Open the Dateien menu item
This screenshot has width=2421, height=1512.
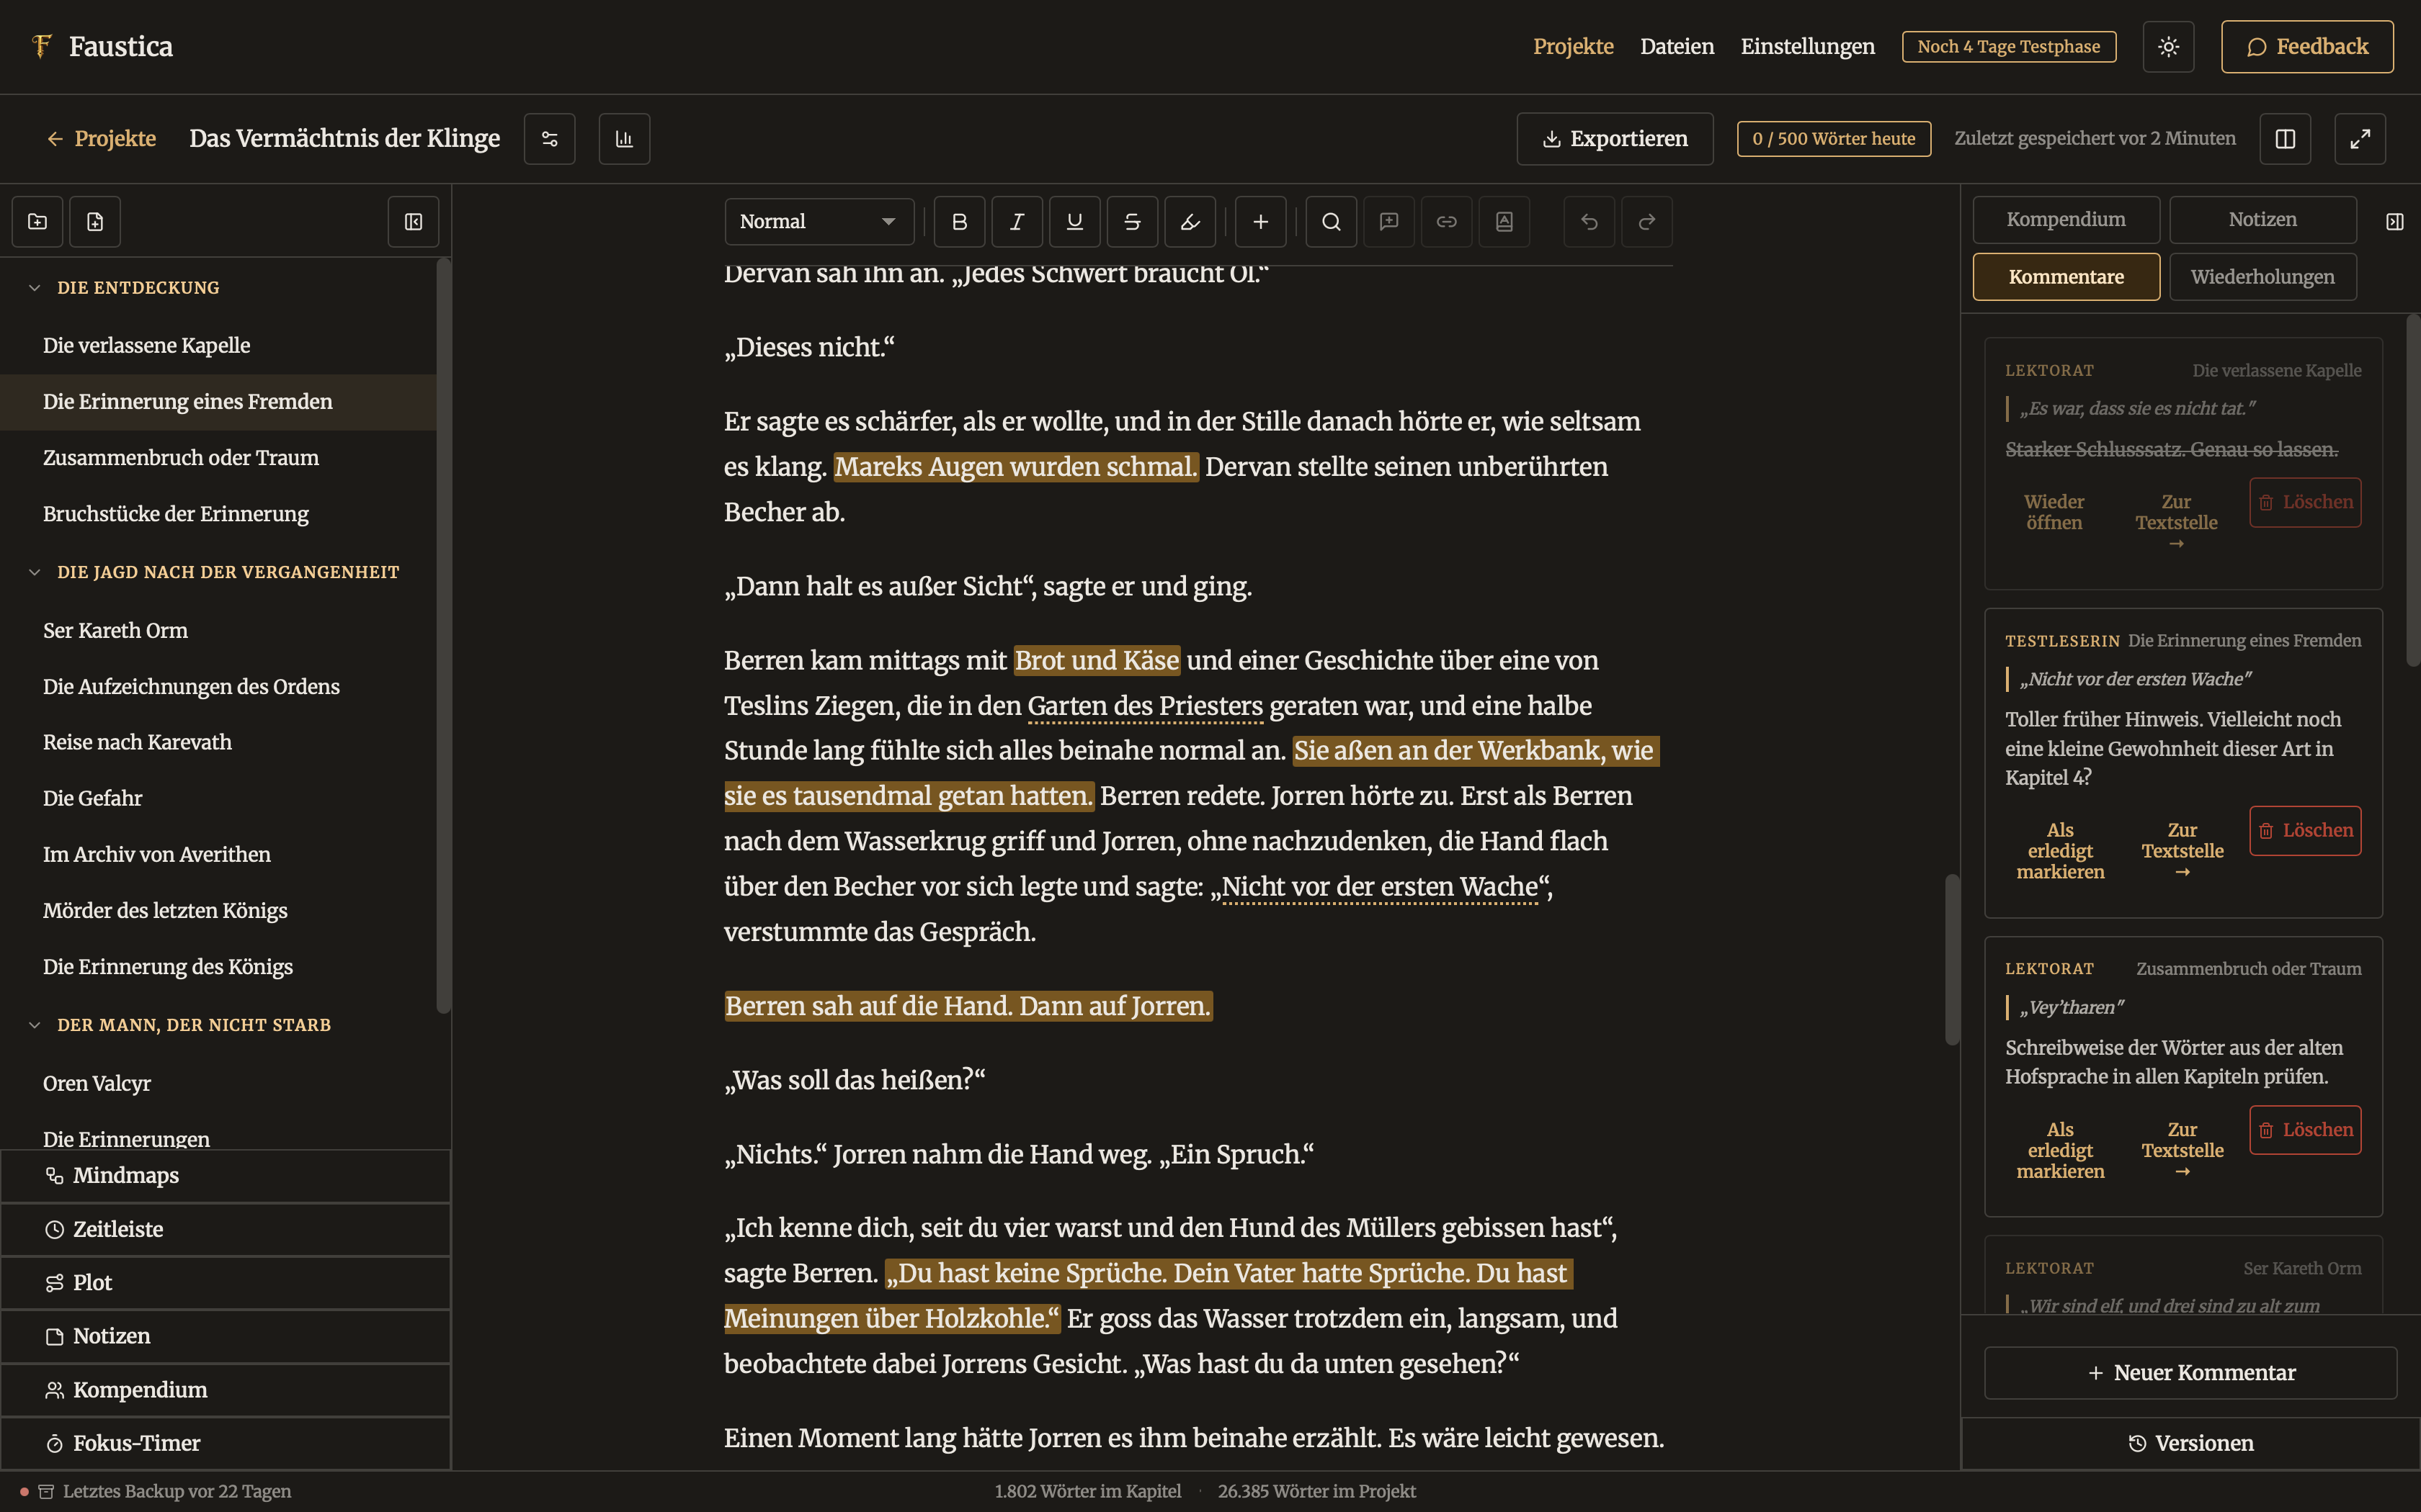coord(1677,46)
